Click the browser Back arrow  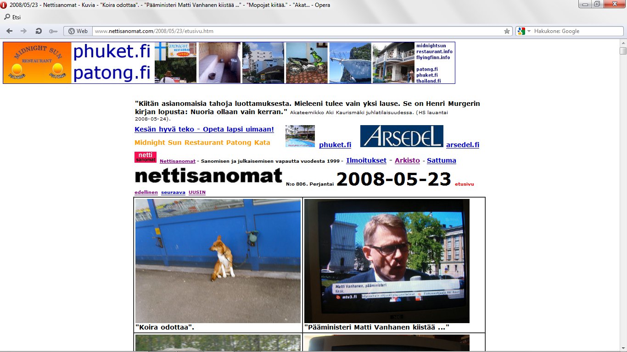pos(9,31)
